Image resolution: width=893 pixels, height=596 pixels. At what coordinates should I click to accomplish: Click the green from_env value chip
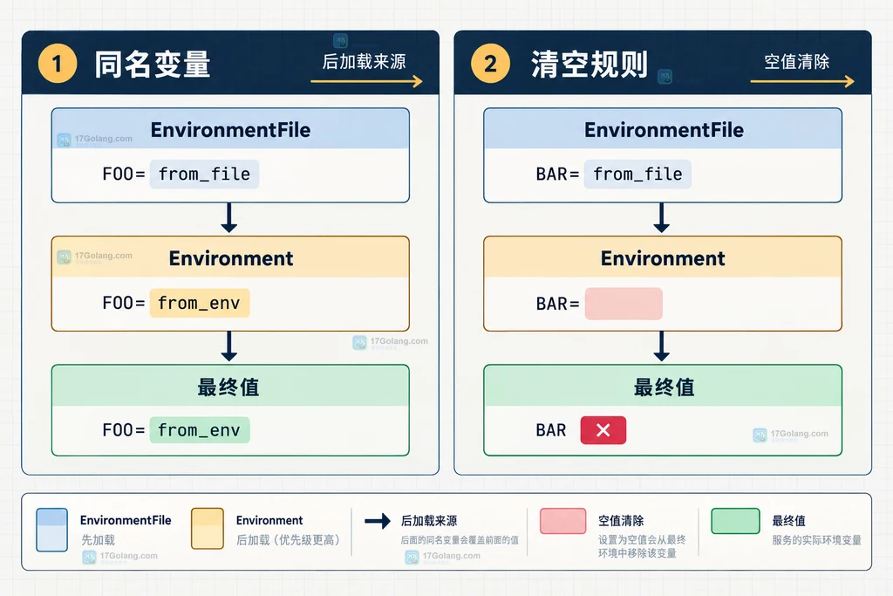click(200, 430)
